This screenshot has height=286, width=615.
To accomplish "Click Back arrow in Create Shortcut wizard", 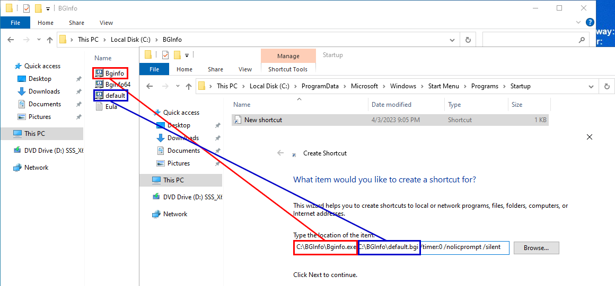I will [280, 153].
